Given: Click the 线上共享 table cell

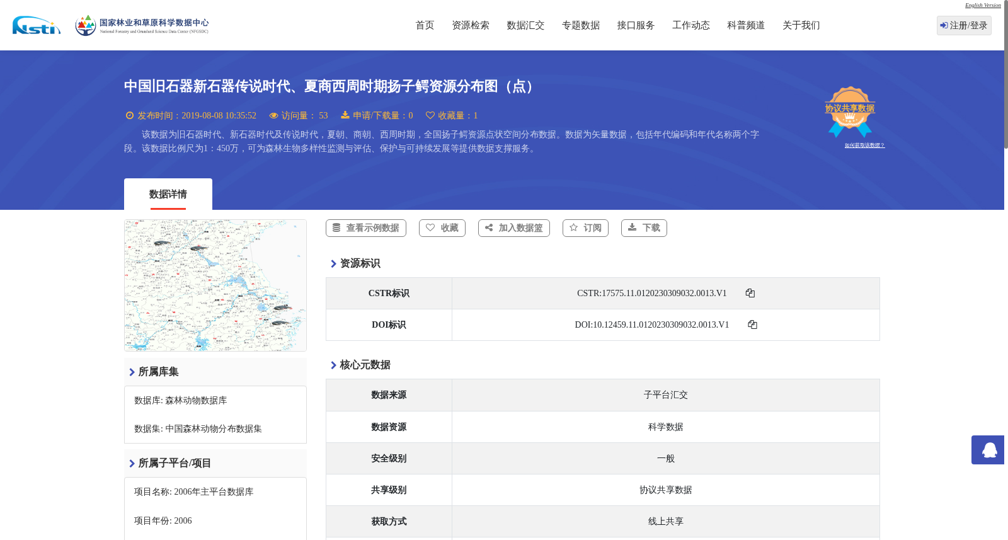Looking at the screenshot, I should tap(666, 522).
